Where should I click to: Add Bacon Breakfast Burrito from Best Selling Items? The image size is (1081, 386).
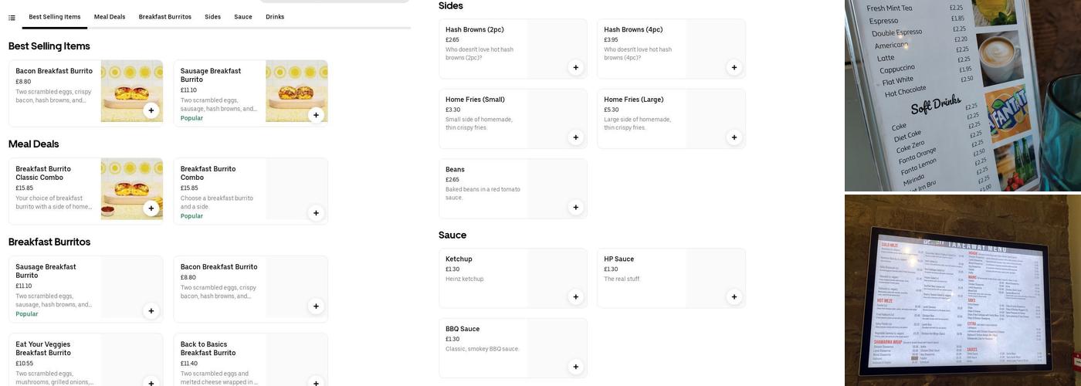151,110
